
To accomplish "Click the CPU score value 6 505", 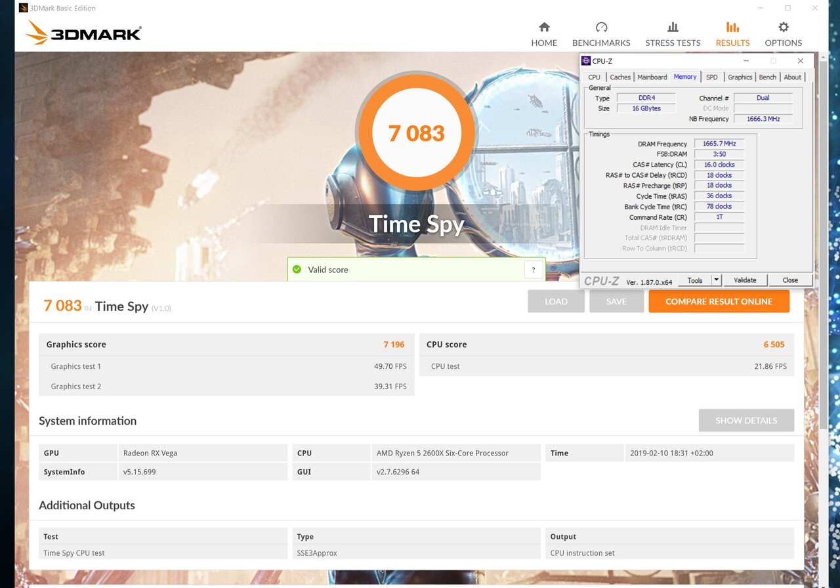I will click(774, 345).
